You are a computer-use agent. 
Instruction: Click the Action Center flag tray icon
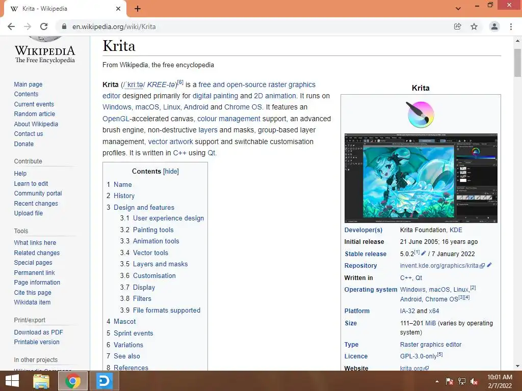[x=449, y=381]
